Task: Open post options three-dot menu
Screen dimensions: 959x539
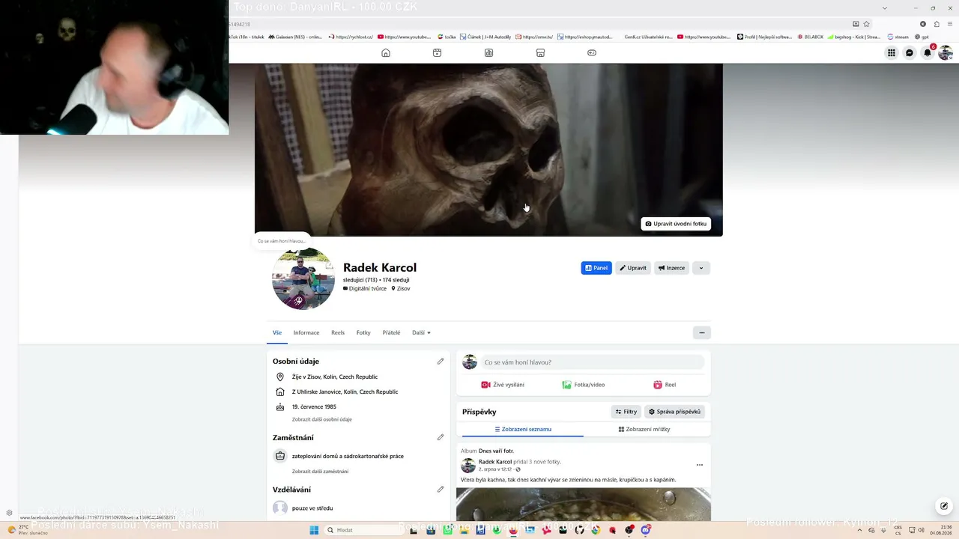Action: [700, 465]
